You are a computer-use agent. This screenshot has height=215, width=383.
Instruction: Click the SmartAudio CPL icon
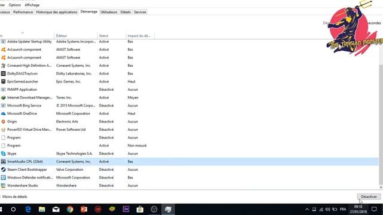[x=3, y=162]
